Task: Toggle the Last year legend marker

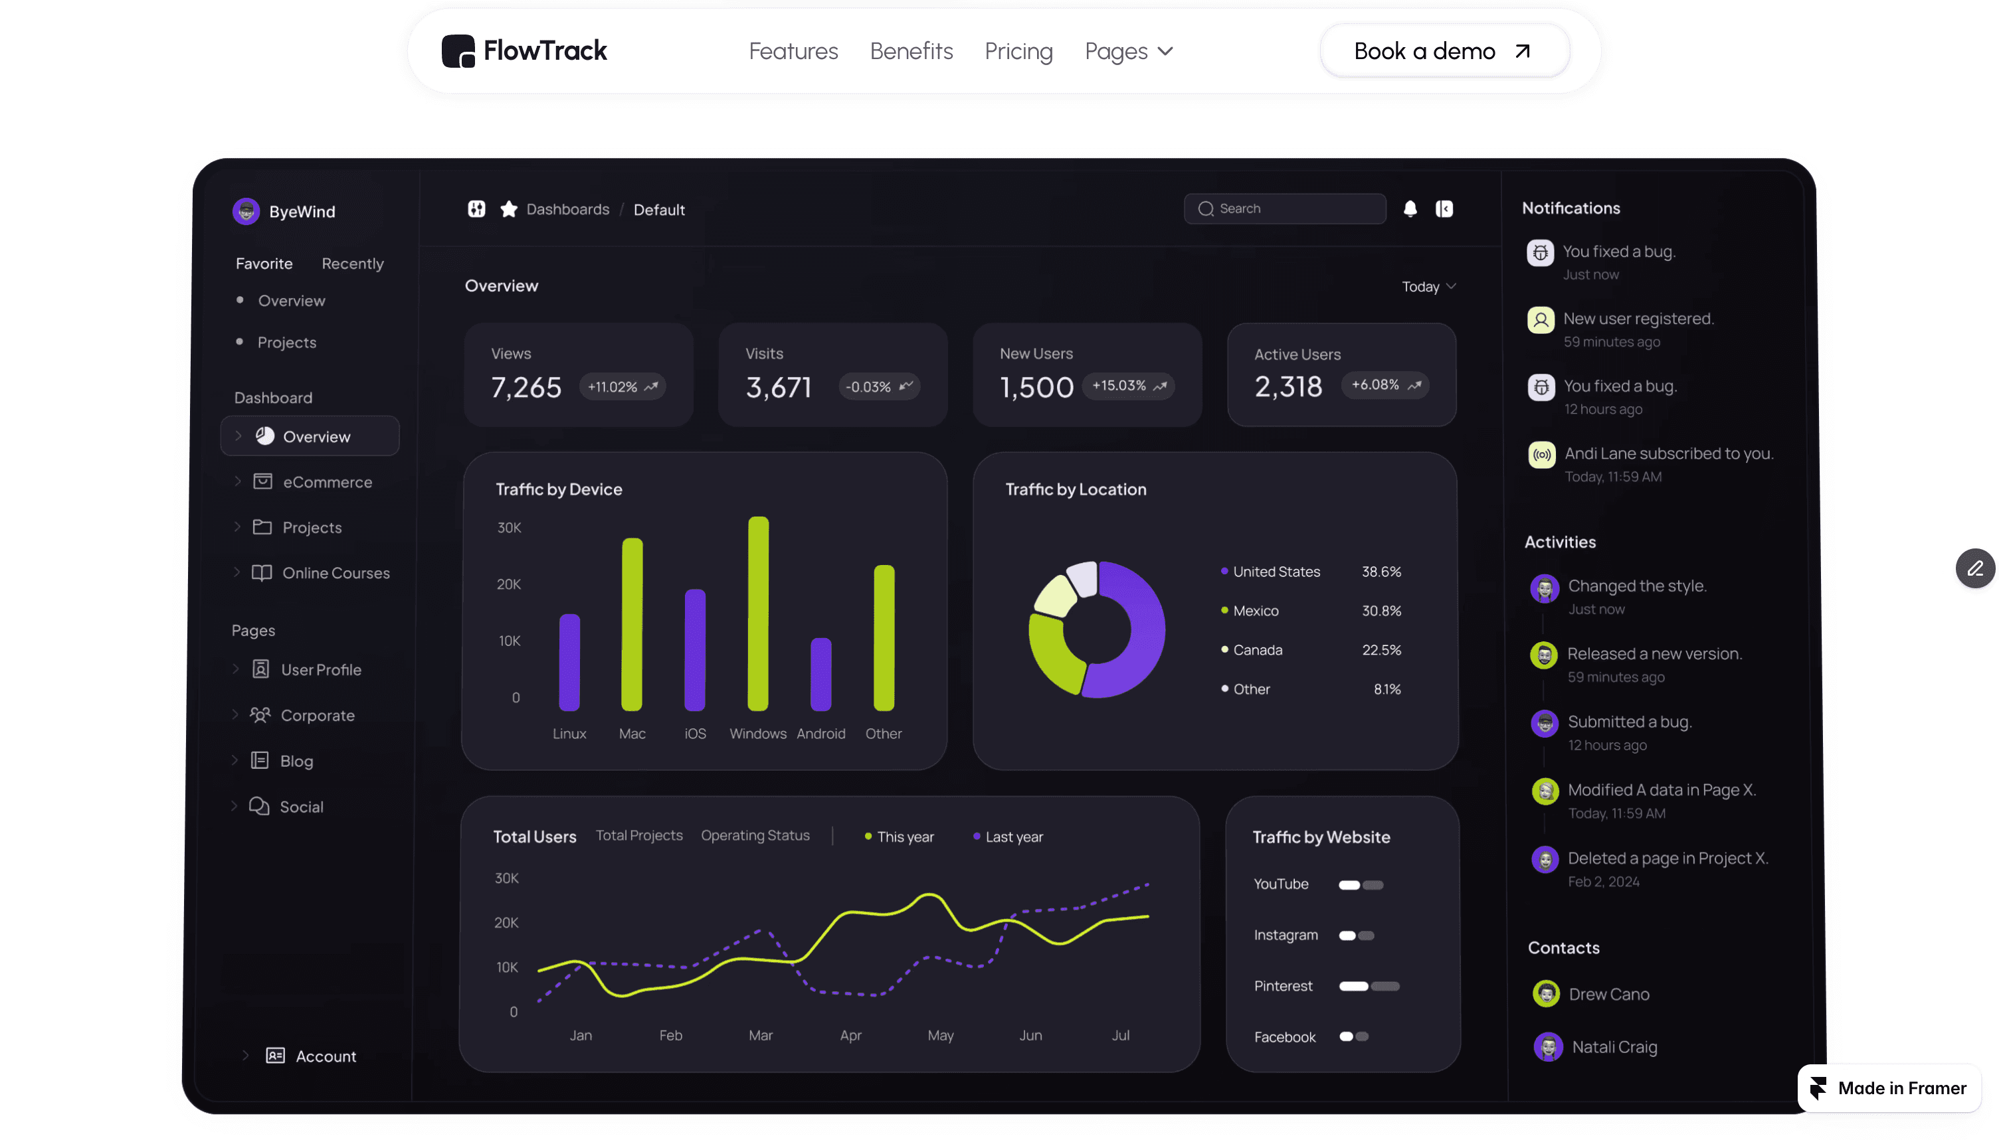Action: click(x=976, y=836)
